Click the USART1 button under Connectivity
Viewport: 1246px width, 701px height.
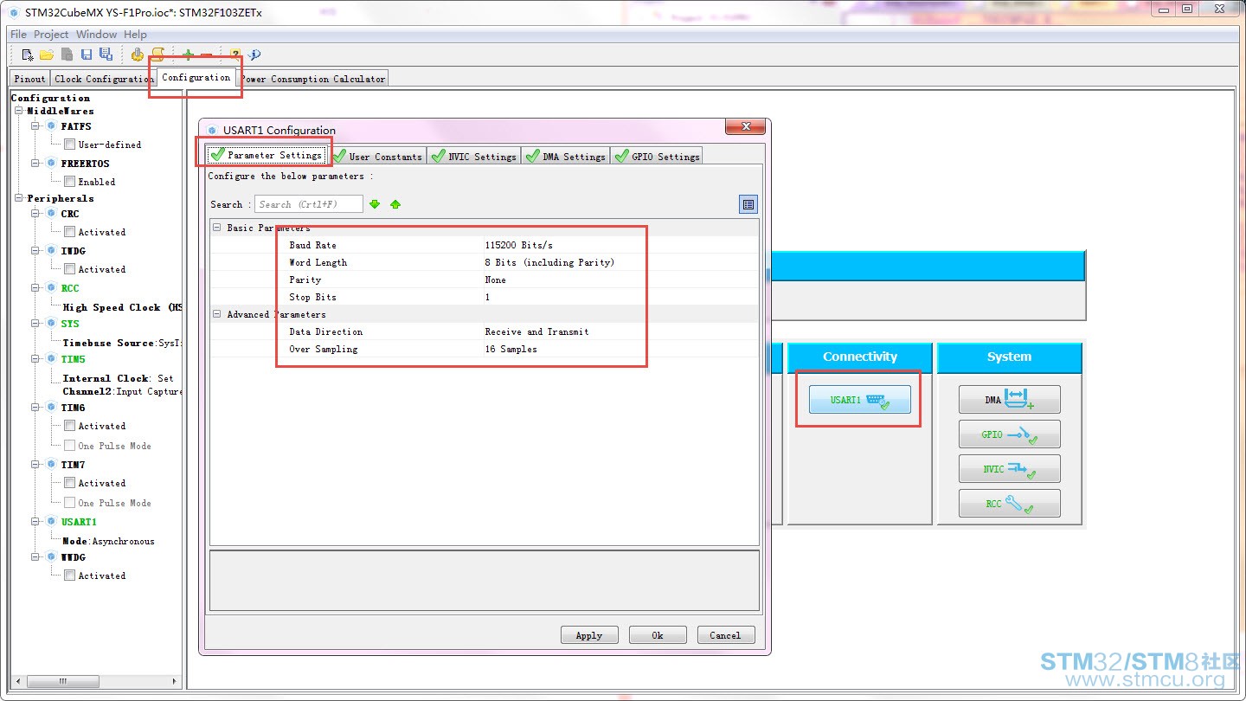860,400
